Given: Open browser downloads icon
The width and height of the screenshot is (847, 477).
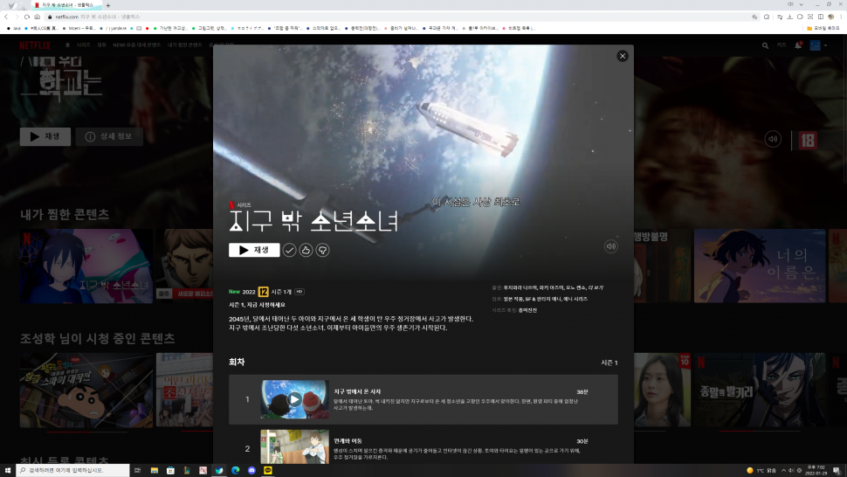Looking at the screenshot, I should coord(789,17).
